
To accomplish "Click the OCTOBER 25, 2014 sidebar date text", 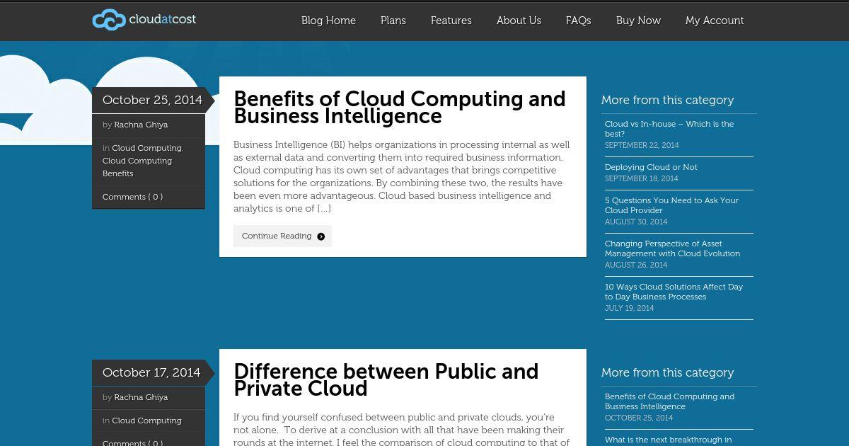I will pos(639,418).
